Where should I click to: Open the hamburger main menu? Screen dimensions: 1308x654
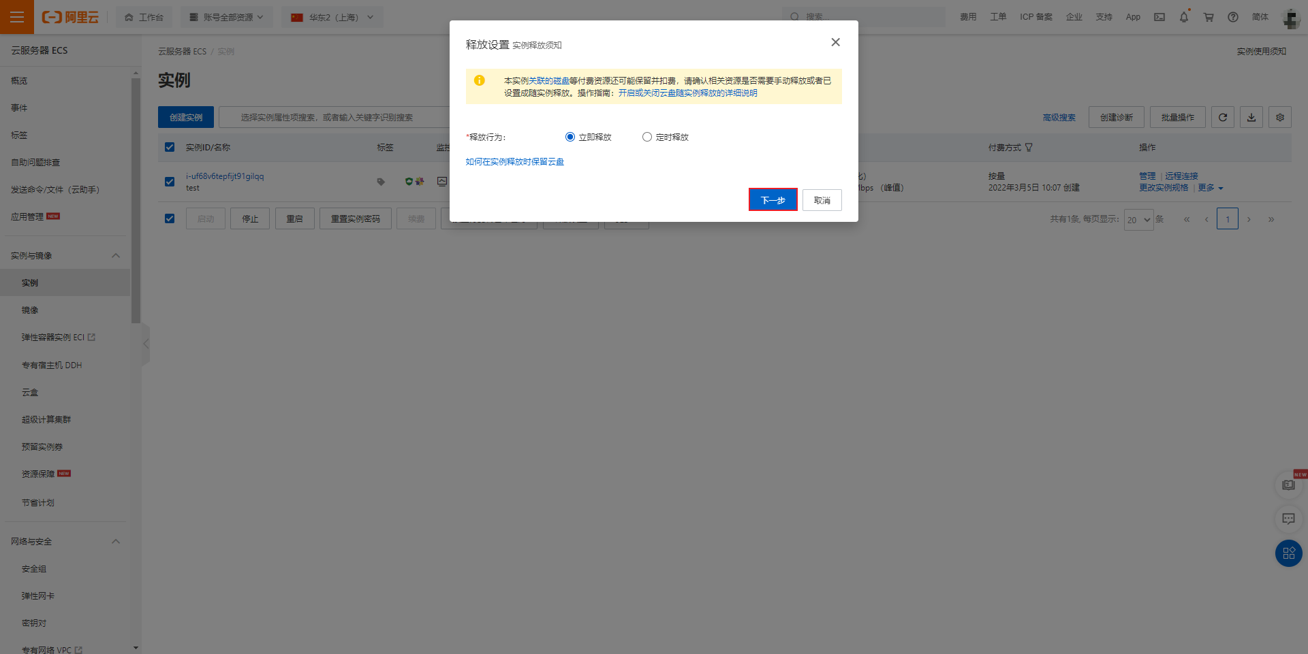pos(17,17)
